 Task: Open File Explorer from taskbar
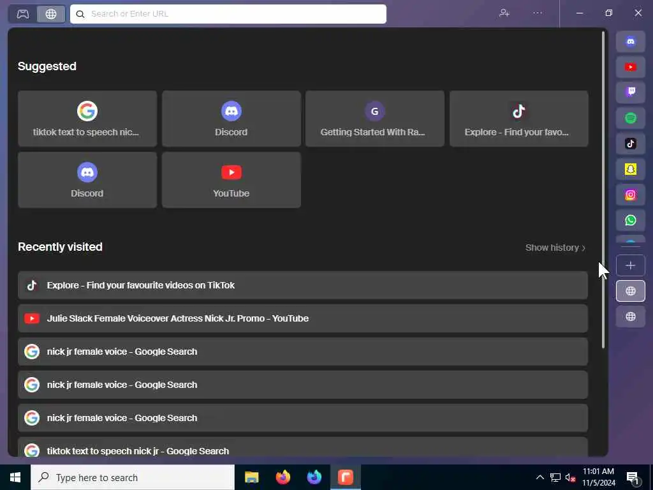coord(251,477)
